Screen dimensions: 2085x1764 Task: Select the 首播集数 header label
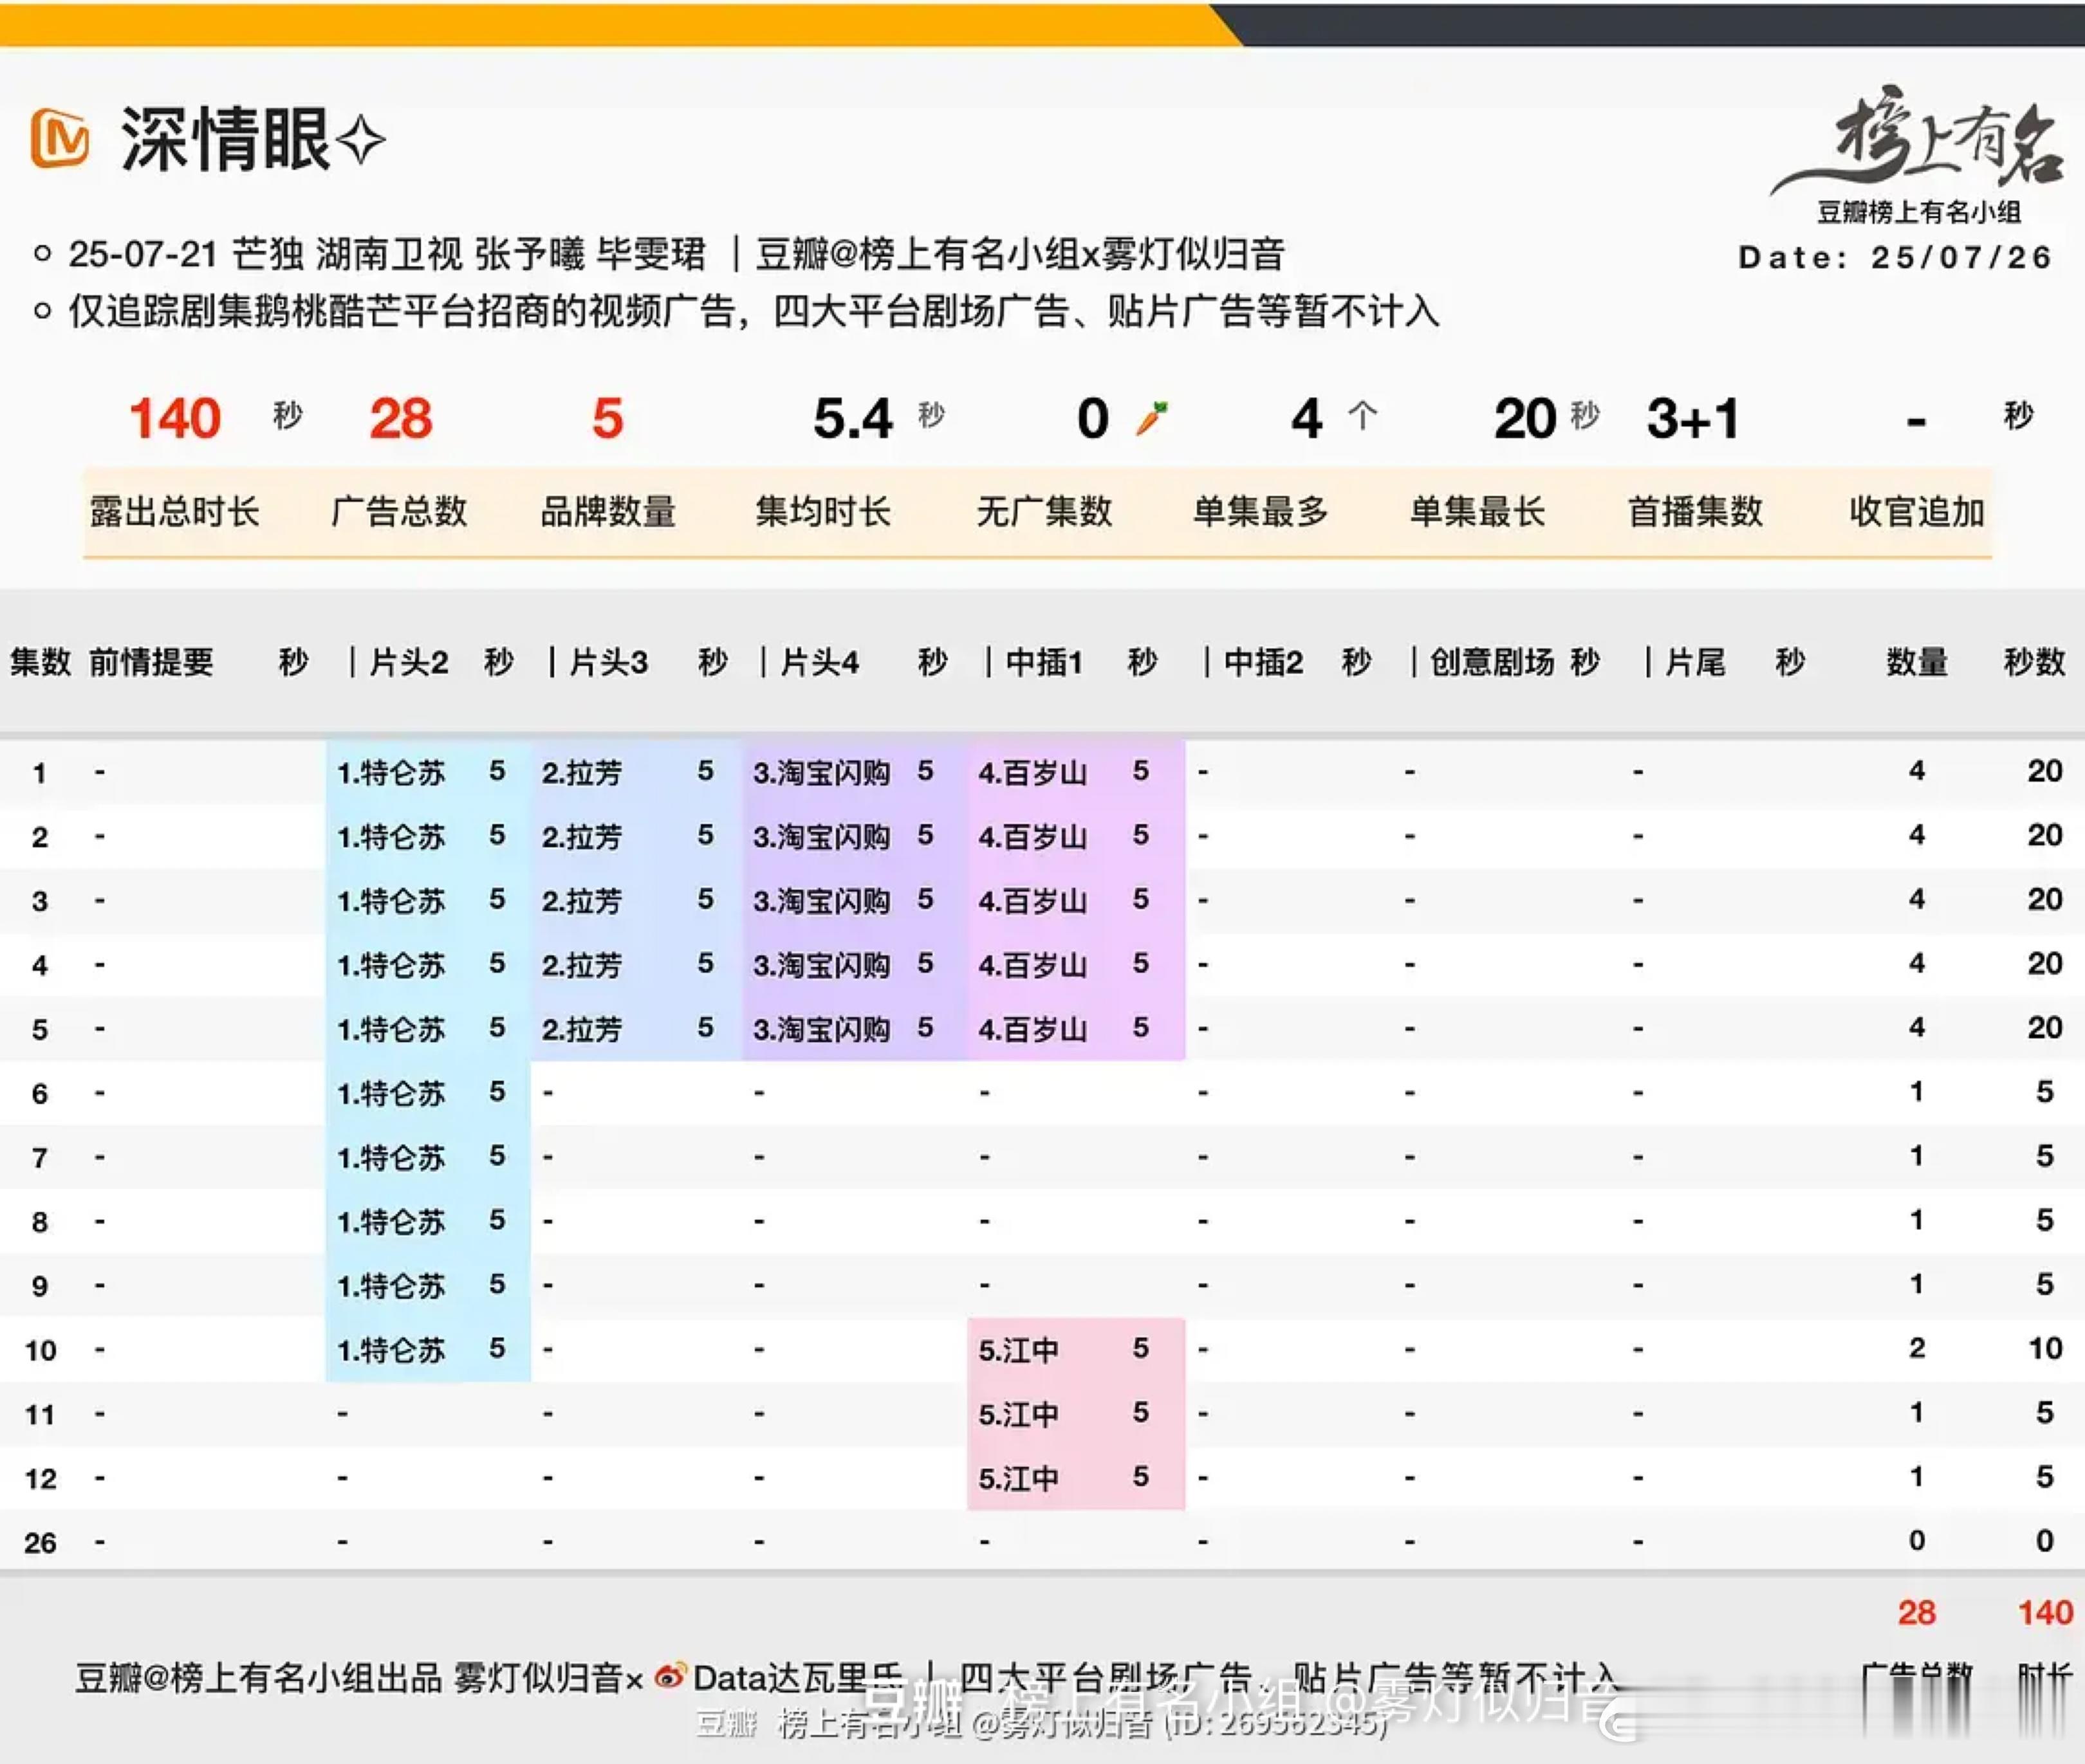coord(1695,511)
